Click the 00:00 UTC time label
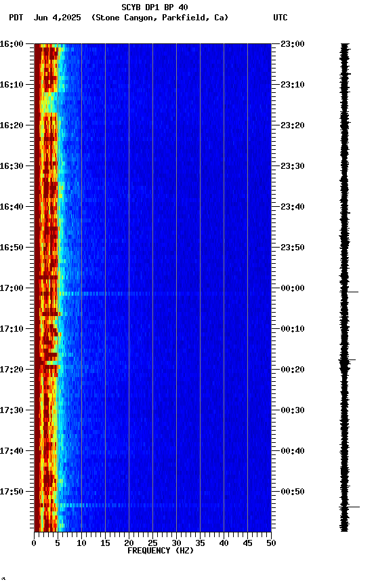374x586 pixels. tap(293, 288)
